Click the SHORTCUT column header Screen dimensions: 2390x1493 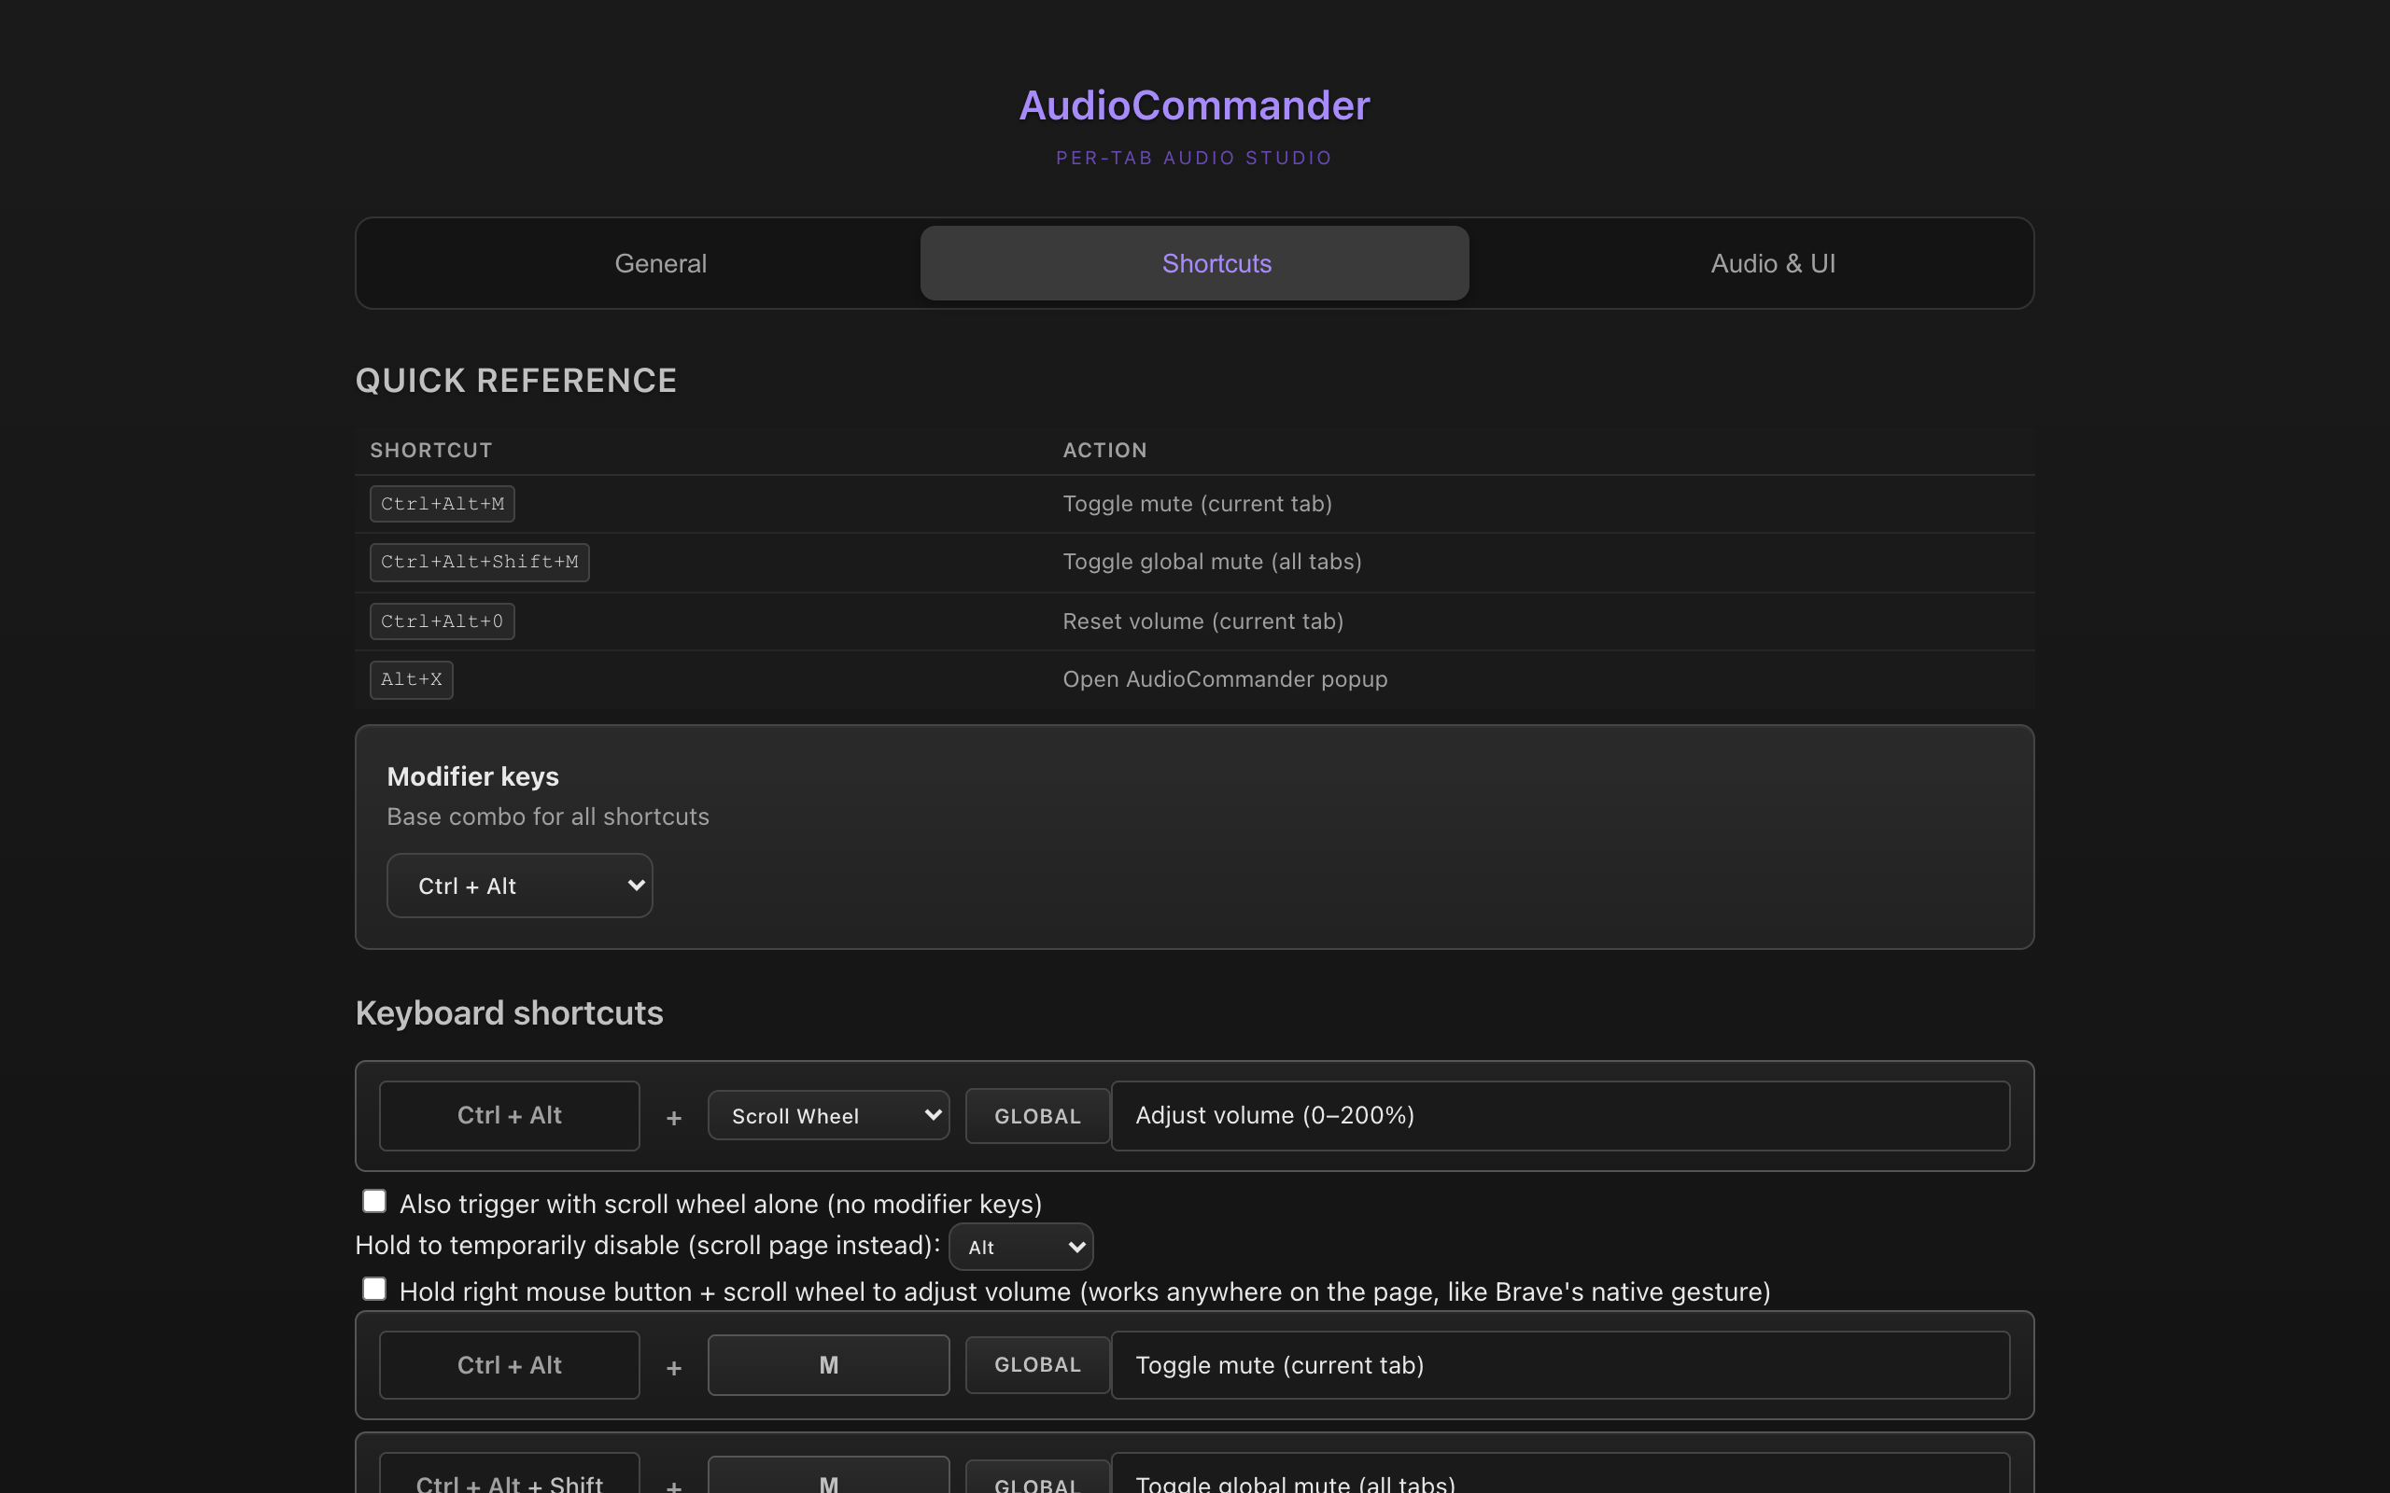coord(430,451)
